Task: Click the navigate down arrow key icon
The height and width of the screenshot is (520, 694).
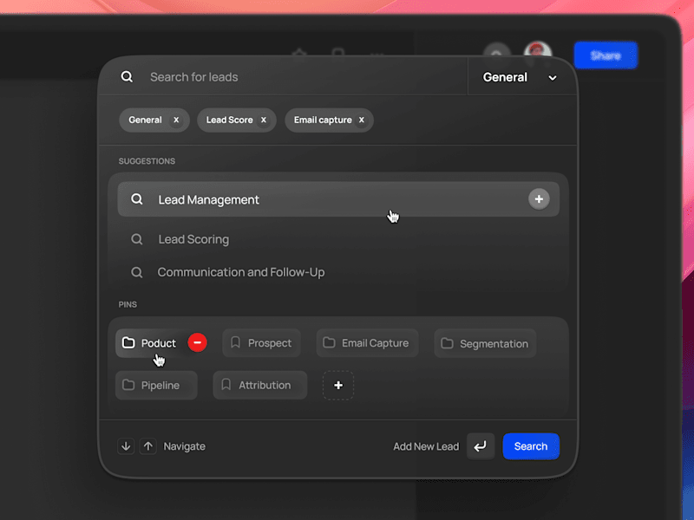Action: (126, 446)
